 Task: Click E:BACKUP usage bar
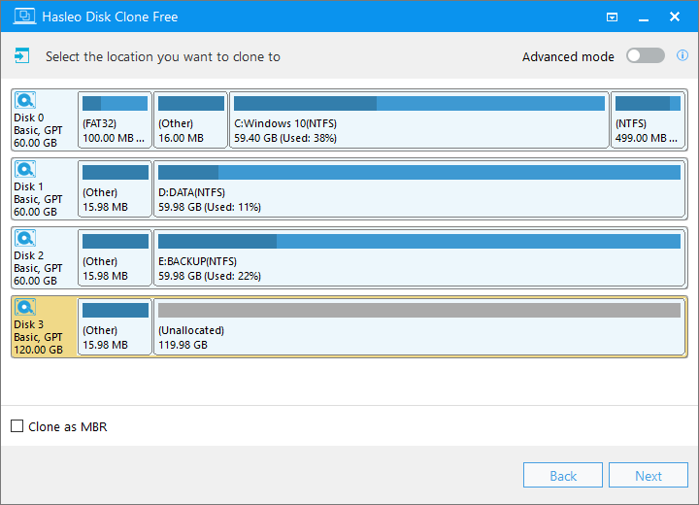[x=419, y=242]
